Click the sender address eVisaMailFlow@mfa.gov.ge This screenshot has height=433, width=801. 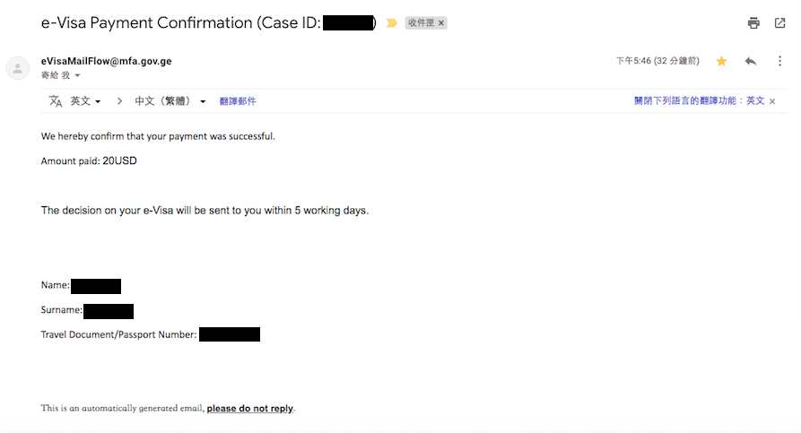tap(106, 61)
